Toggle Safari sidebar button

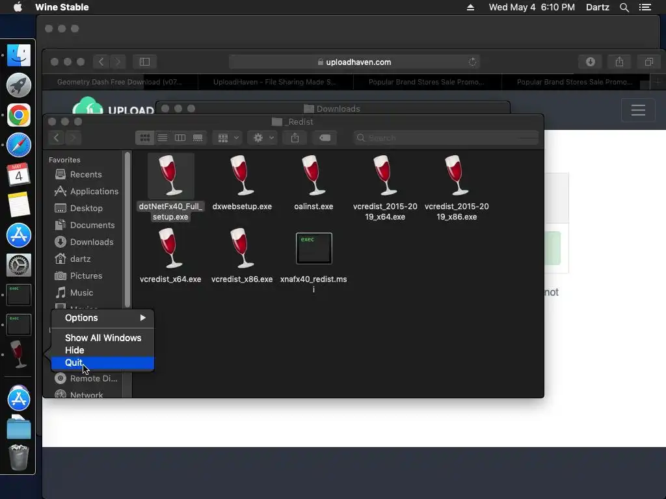click(144, 62)
